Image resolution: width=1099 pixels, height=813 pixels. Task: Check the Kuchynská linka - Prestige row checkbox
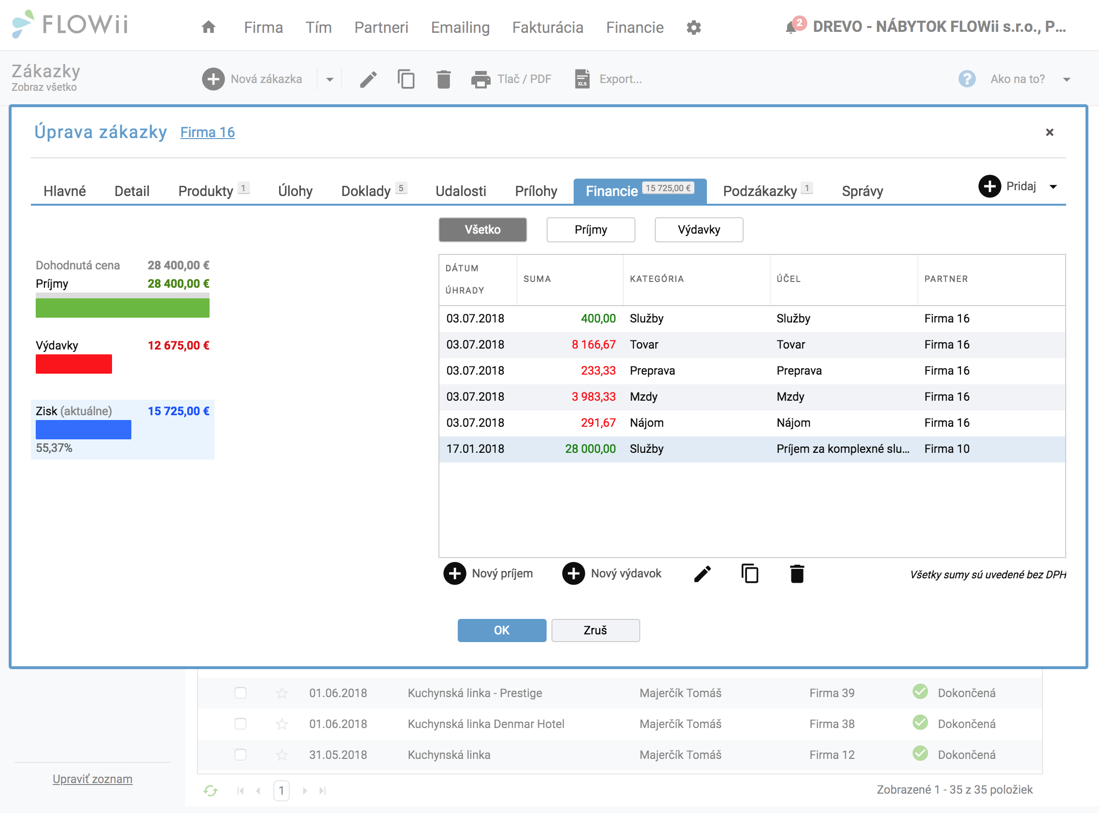coord(240,693)
